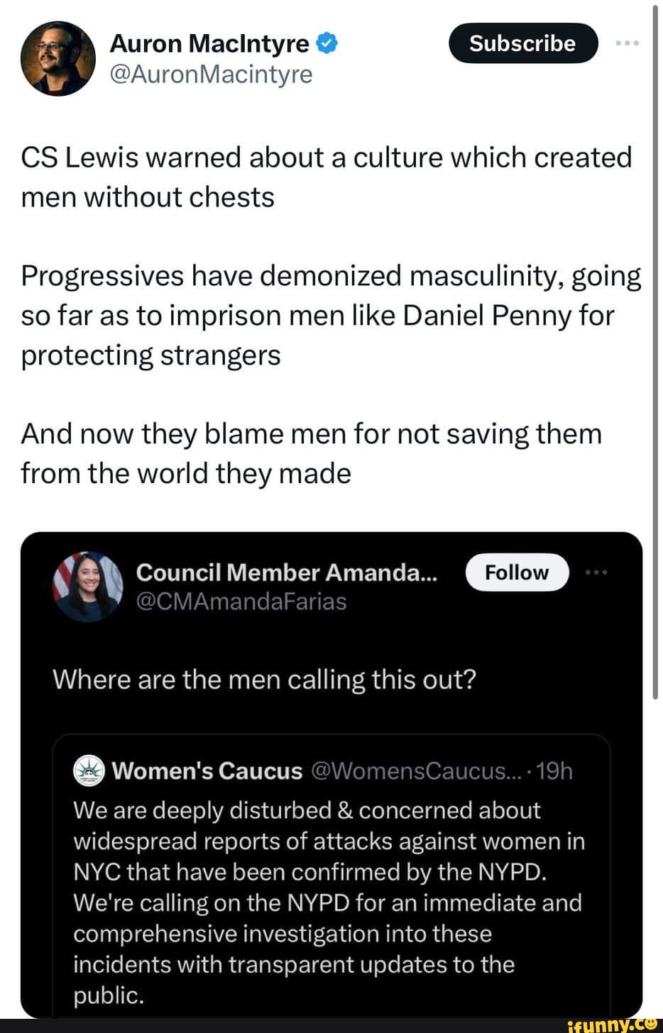
Task: Click the Women's Caucus logo icon
Action: pos(89,770)
